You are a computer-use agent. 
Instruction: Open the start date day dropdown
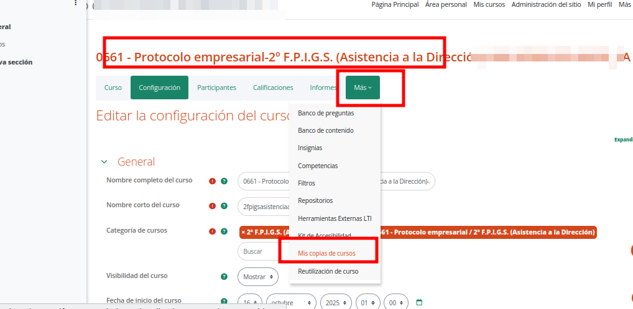[250, 302]
